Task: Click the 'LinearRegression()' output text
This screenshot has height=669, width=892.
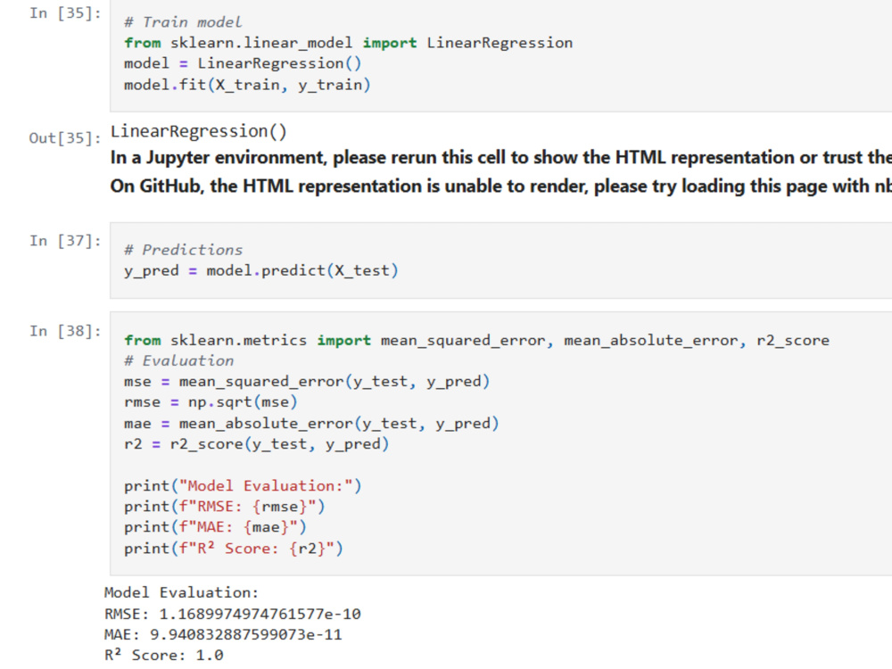Action: (199, 131)
